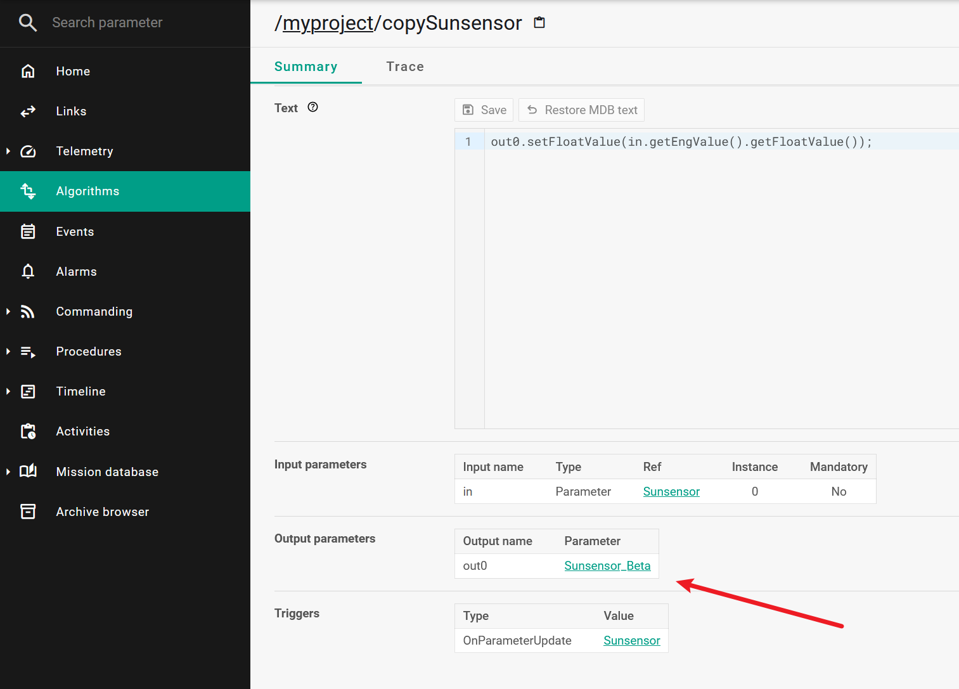Expand the Telemetry menu arrow
This screenshot has width=959, height=689.
(8, 151)
